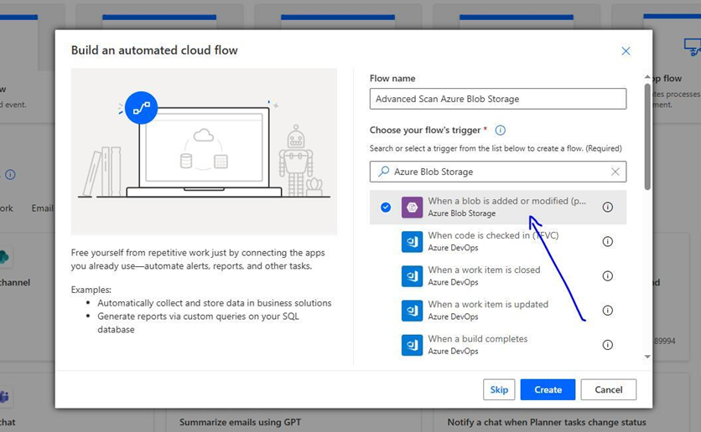701x432 pixels.
Task: Choose When a work item is closed trigger
Action: click(497, 275)
